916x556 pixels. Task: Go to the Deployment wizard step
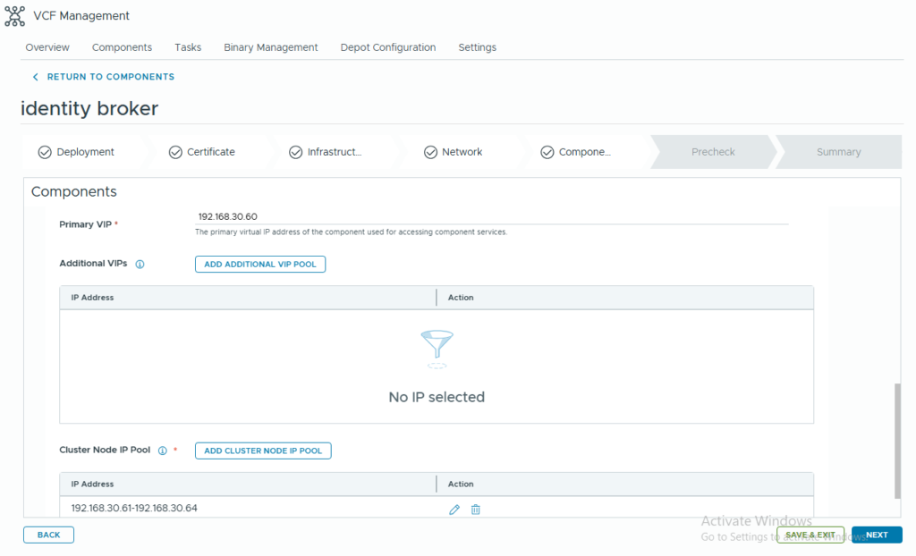coord(76,152)
